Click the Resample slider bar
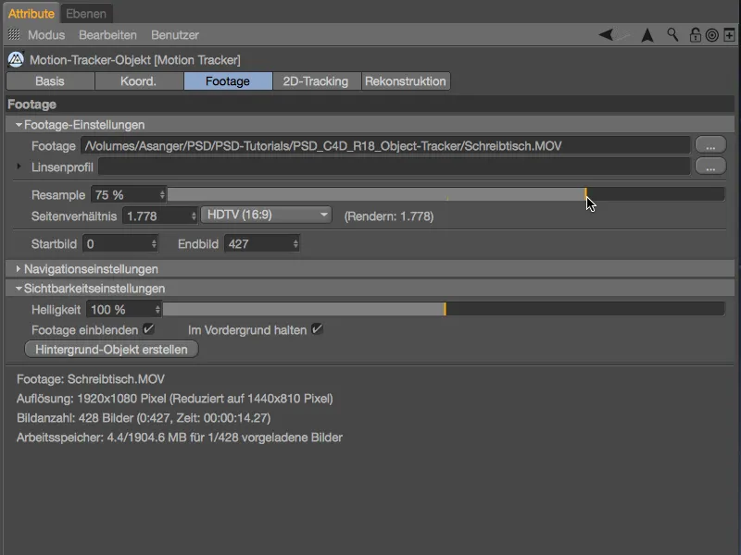This screenshot has height=555, width=741. tap(446, 194)
